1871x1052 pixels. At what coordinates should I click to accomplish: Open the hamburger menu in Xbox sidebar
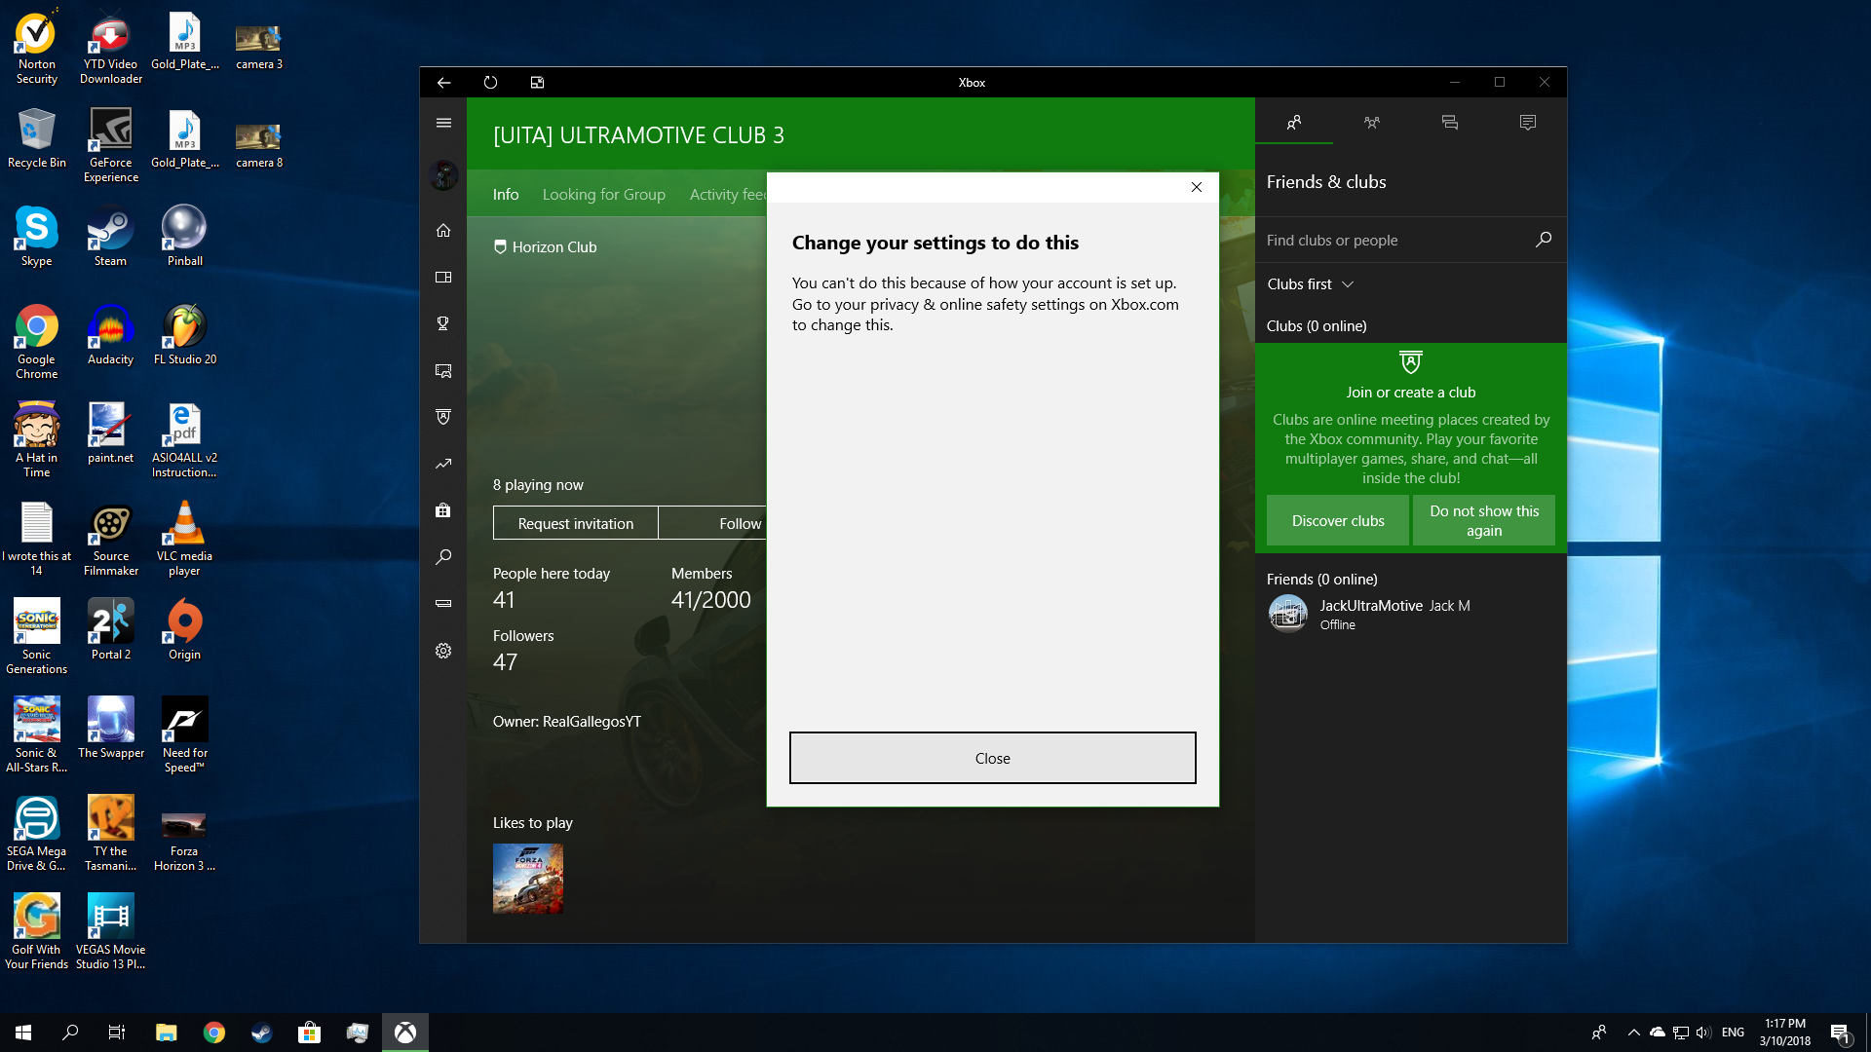pos(443,123)
